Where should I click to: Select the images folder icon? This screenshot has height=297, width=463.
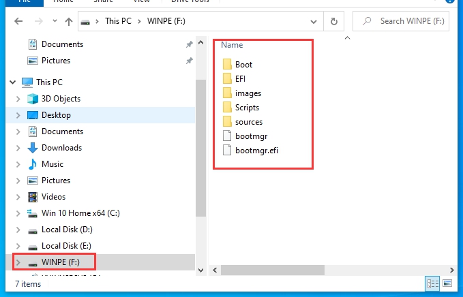[227, 93]
